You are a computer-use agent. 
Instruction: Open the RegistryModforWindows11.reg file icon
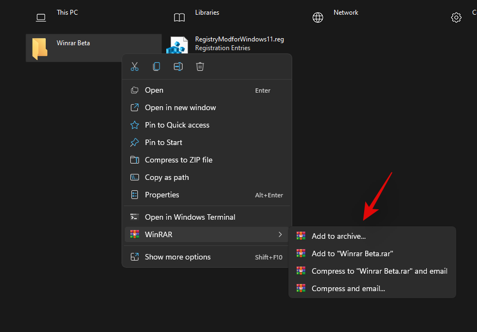(x=177, y=44)
